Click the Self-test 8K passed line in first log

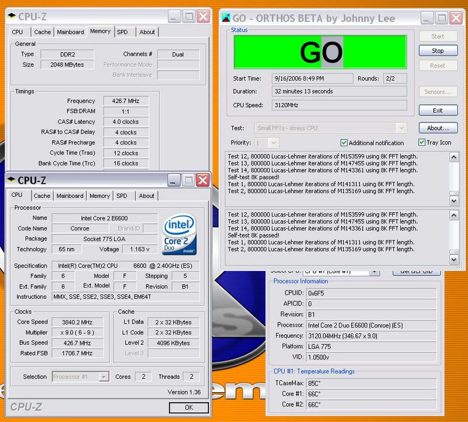253,177
